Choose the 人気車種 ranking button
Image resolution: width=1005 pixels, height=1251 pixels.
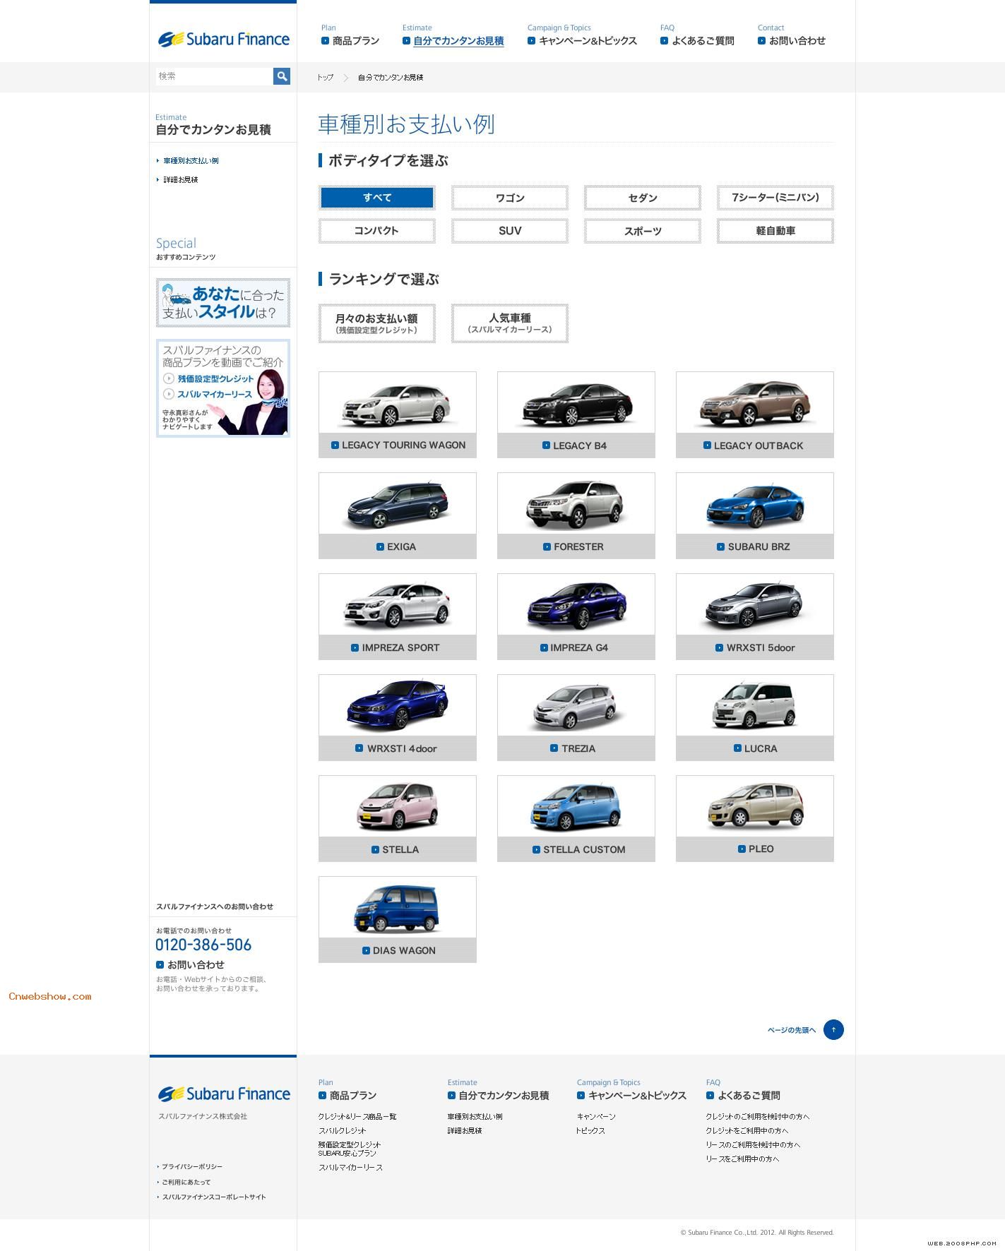pos(510,323)
